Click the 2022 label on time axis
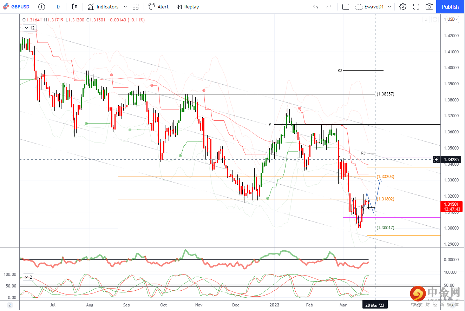This screenshot has width=465, height=311. click(275, 305)
